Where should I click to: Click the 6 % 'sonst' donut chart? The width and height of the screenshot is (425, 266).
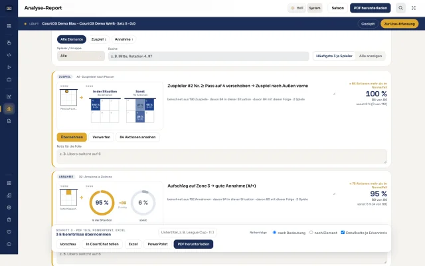[143, 203]
